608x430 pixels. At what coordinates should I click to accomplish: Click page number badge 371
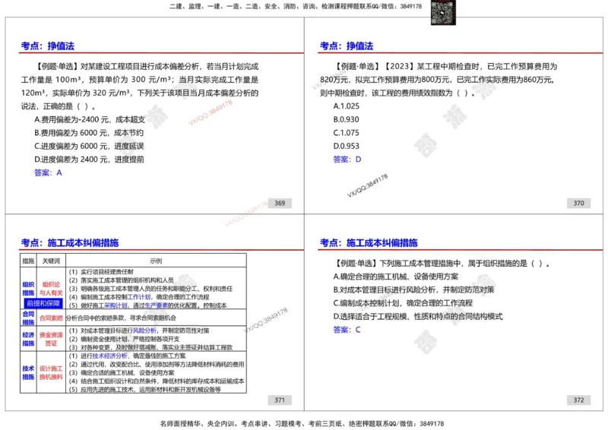[280, 400]
